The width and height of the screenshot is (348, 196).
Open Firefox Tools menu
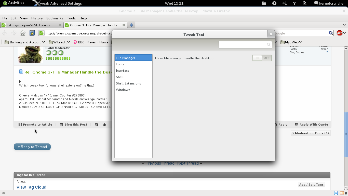pyautogui.click(x=71, y=18)
